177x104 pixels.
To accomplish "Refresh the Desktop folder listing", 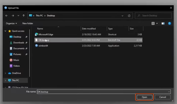I will point(129,16).
